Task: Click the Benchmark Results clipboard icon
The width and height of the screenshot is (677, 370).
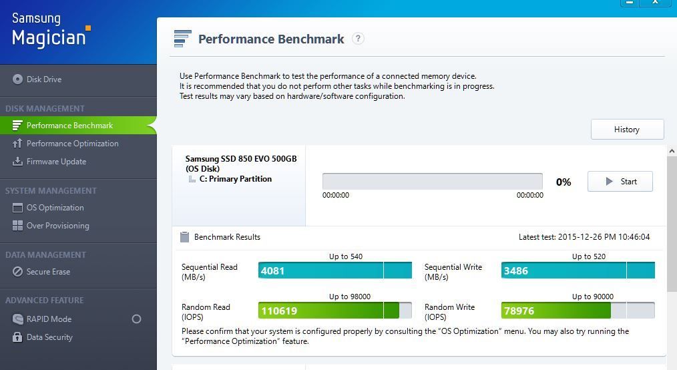Action: point(184,236)
